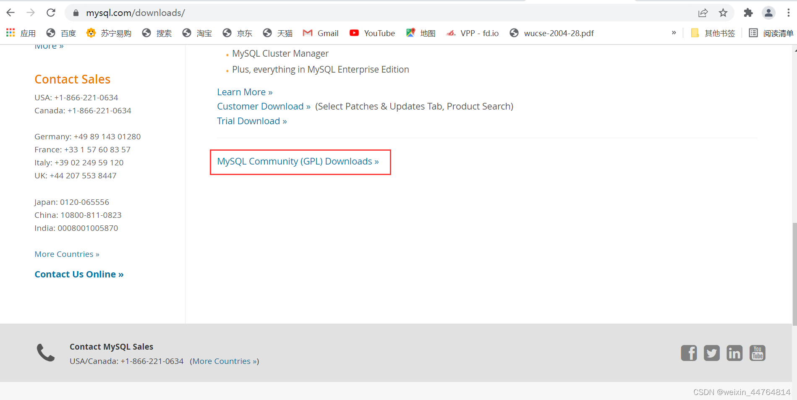Click the Twitter icon in the footer
797x400 pixels.
[x=712, y=353]
